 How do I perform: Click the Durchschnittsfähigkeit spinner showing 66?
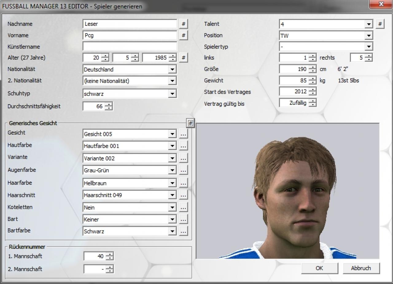(x=98, y=106)
